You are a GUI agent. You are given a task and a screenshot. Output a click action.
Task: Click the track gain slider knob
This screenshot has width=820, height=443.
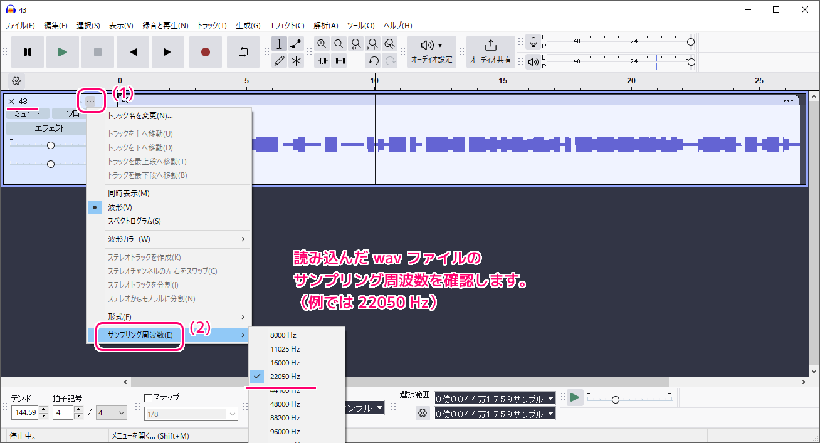click(x=51, y=145)
